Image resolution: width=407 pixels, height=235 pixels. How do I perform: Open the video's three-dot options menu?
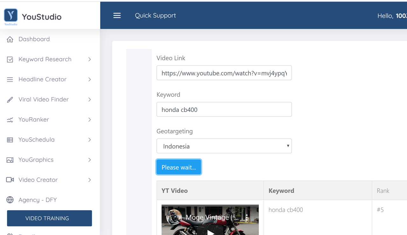(x=247, y=218)
